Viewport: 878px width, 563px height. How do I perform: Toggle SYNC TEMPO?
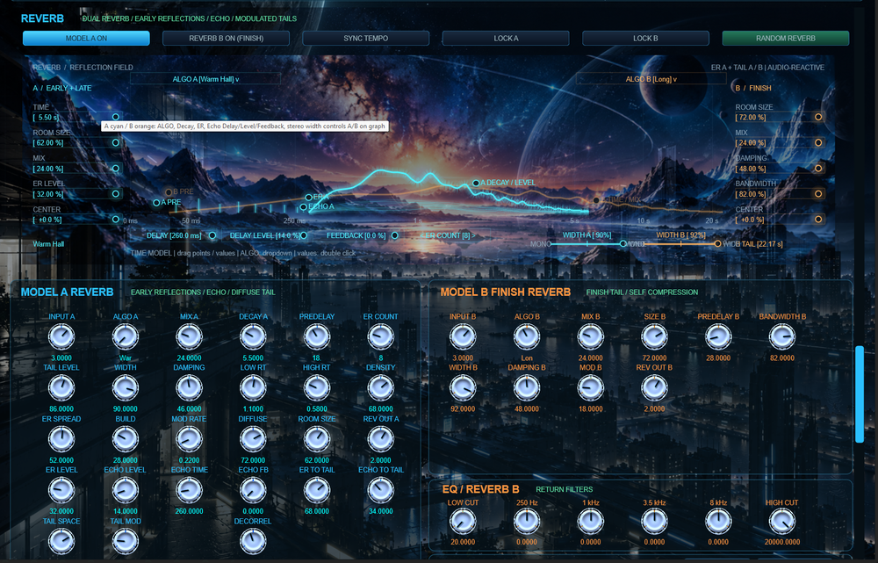coord(365,38)
